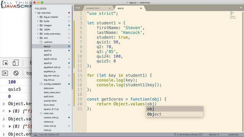Click line number 14 in the gutter

click(80, 75)
